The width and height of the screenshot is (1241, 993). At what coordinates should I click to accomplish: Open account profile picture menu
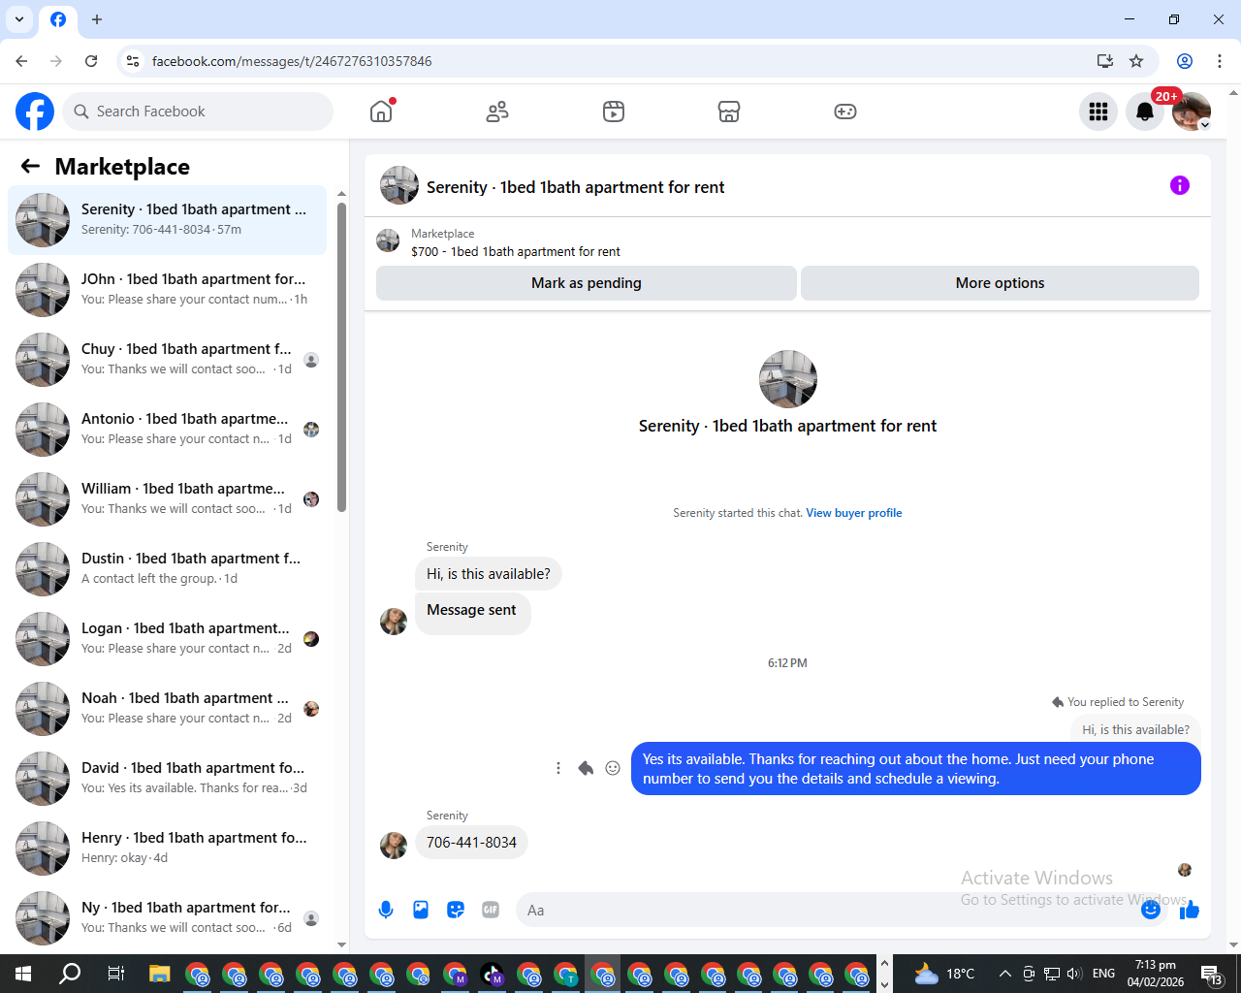1192,112
